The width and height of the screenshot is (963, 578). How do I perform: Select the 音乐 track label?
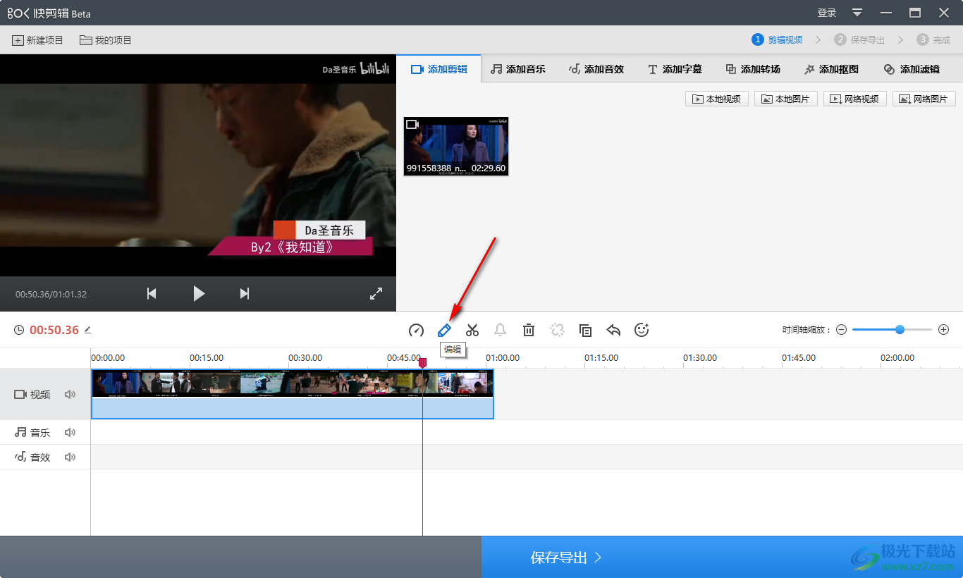tap(32, 433)
